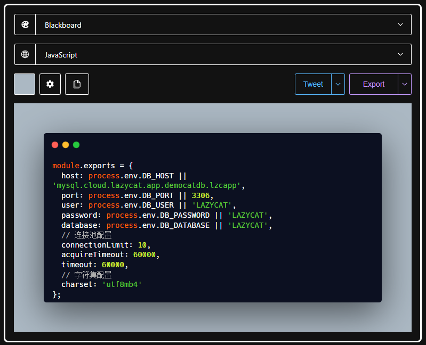Click the 'database:' line in code

pyautogui.click(x=166, y=225)
